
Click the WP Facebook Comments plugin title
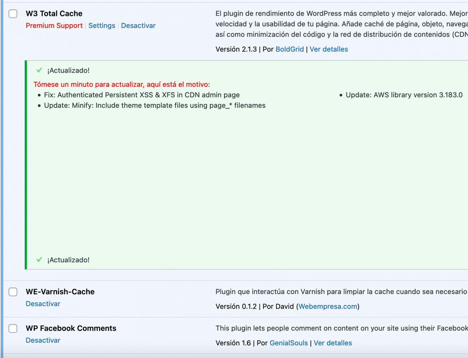pyautogui.click(x=71, y=328)
